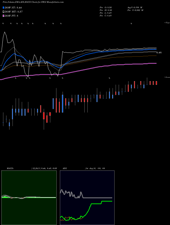Click the 'Avg V: 0.198 M' volume text
The width and height of the screenshot is (170, 225).
[x=135, y=7]
